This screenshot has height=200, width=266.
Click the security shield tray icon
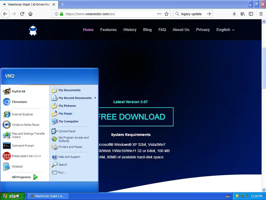237,196
